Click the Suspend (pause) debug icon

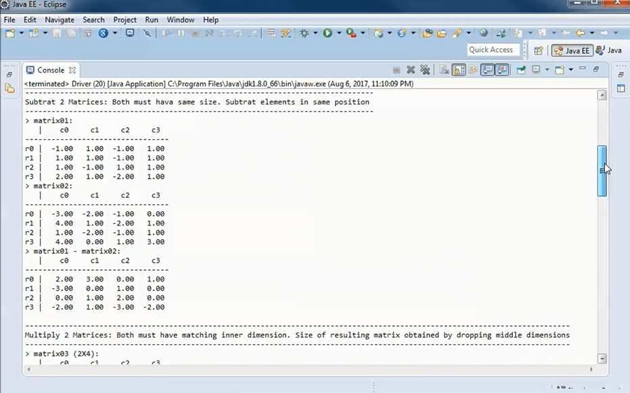[x=181, y=33]
